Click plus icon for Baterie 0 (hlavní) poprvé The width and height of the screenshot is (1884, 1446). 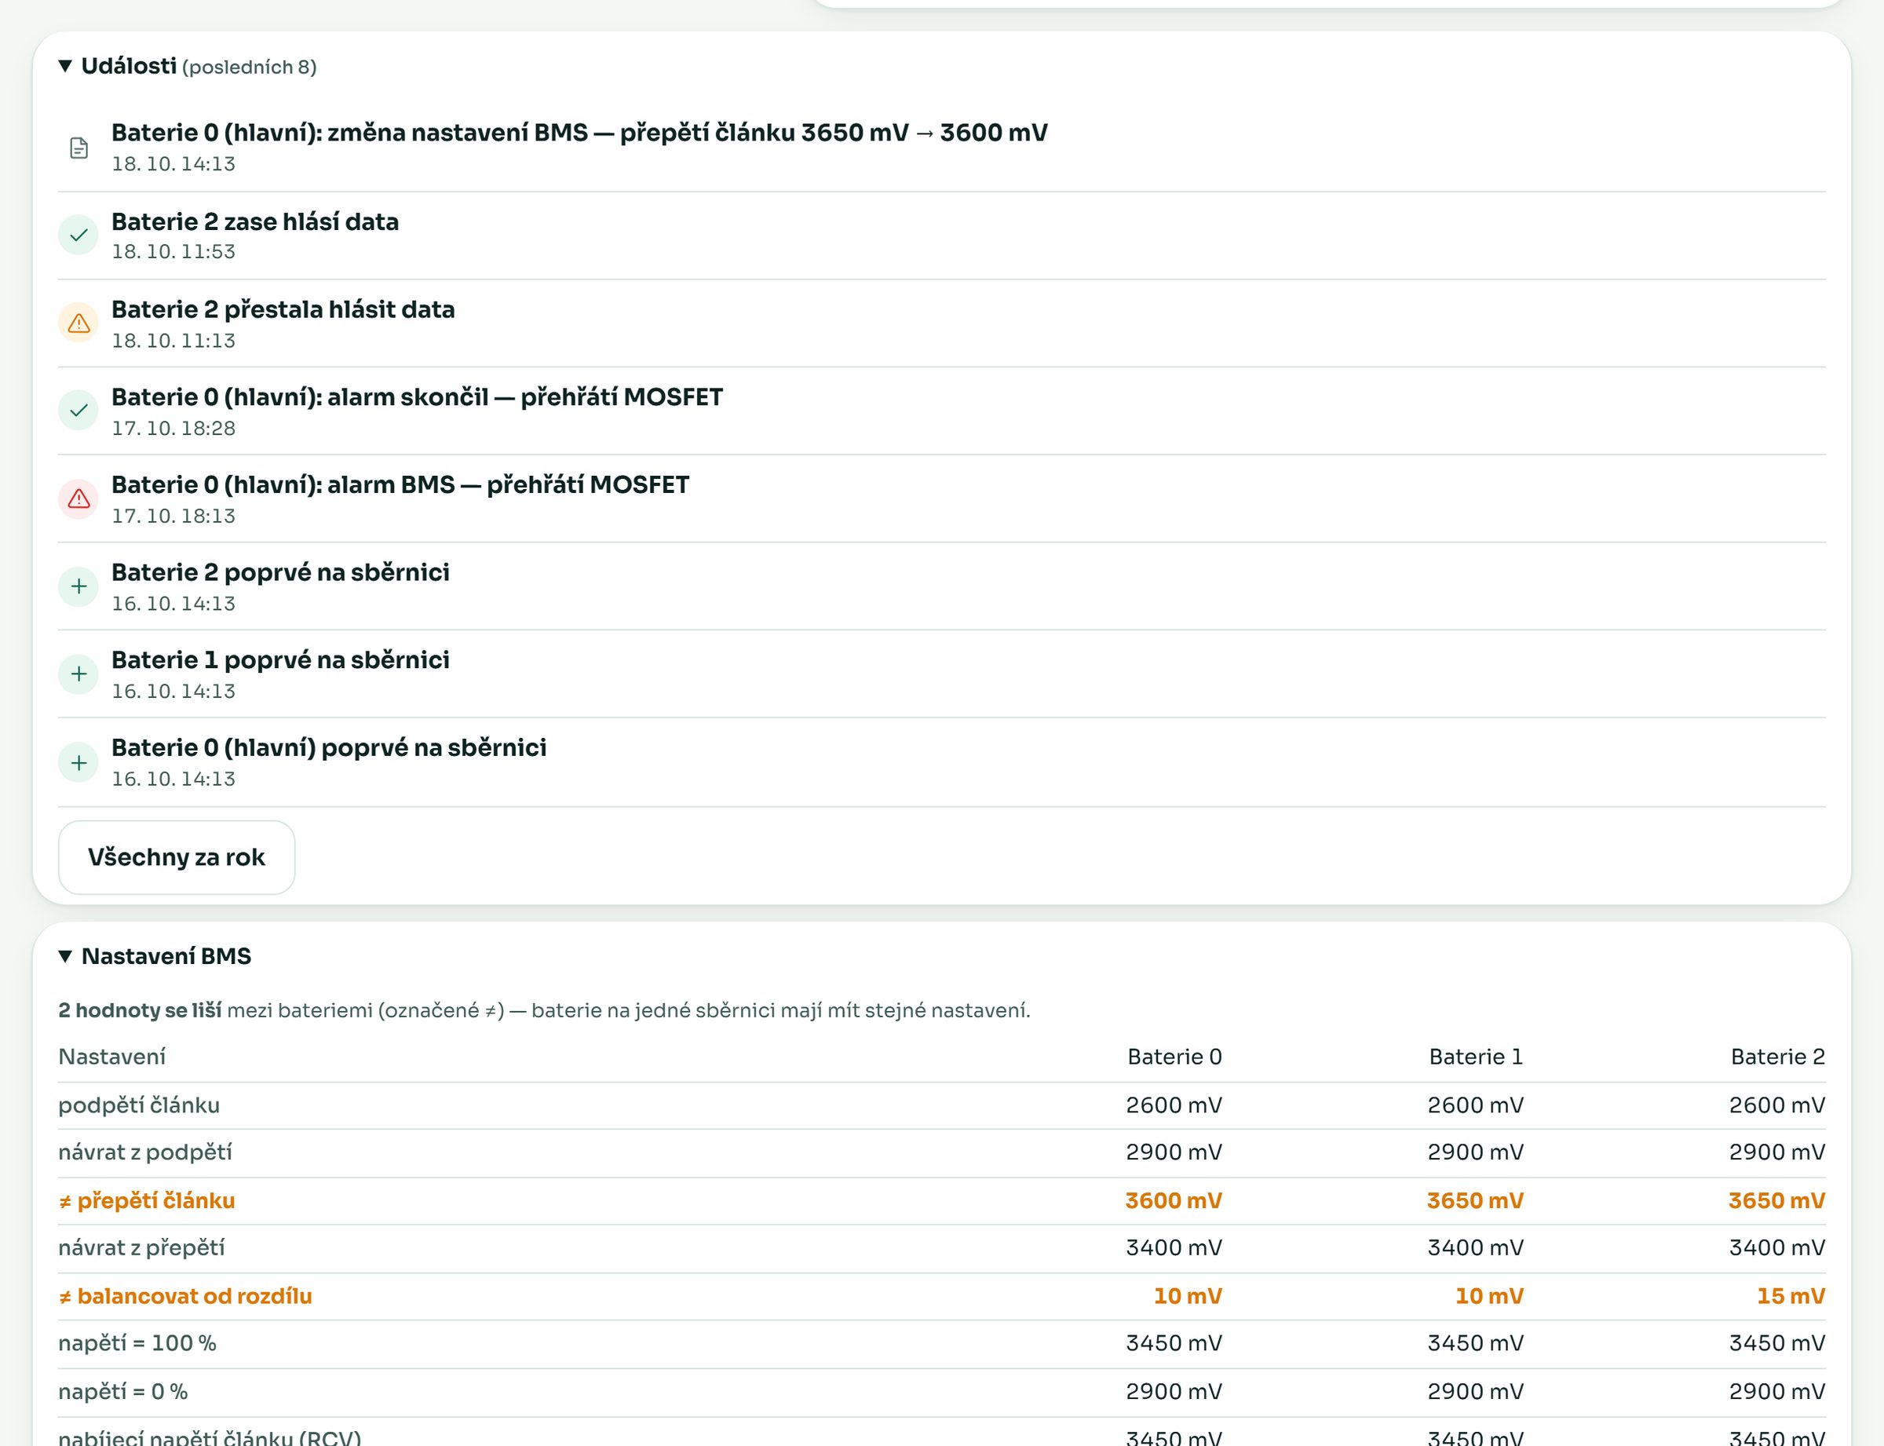pos(78,762)
